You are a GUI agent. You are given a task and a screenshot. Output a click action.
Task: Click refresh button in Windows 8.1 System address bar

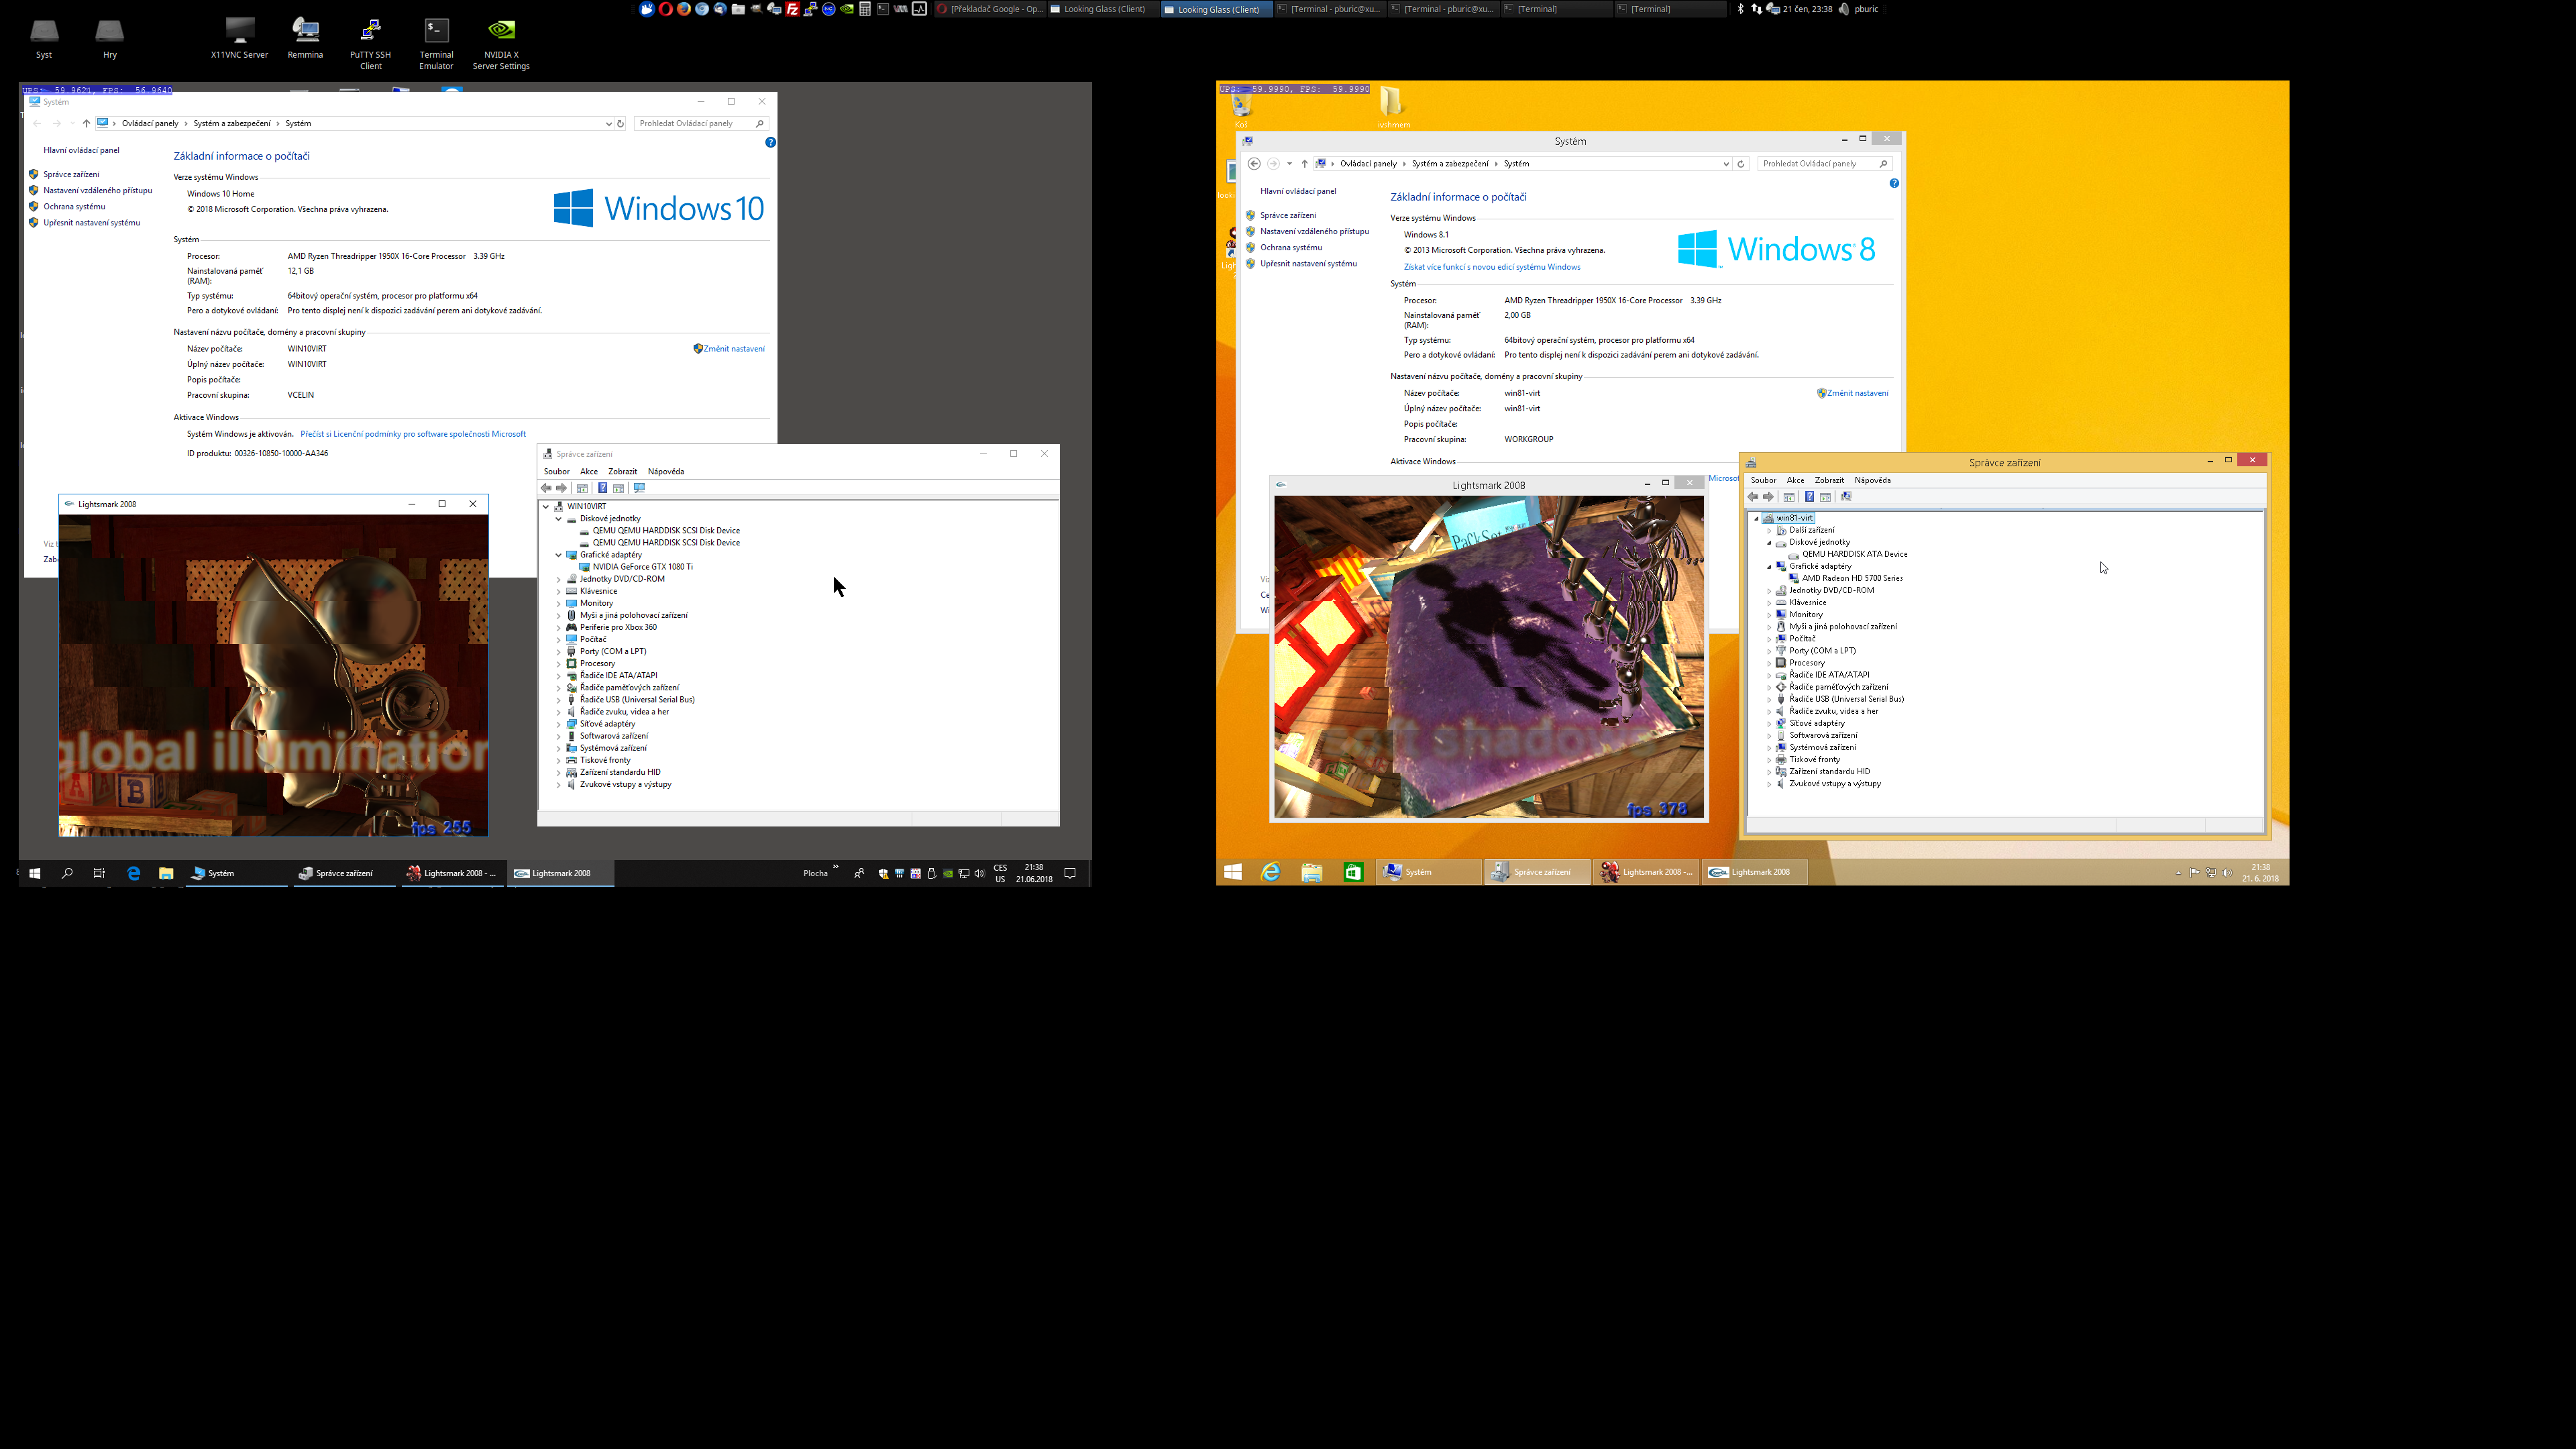pyautogui.click(x=1741, y=164)
